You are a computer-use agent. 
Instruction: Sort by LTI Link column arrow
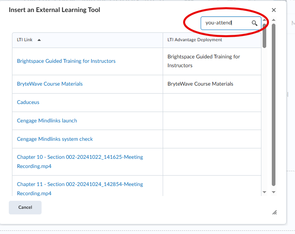[x=39, y=40]
